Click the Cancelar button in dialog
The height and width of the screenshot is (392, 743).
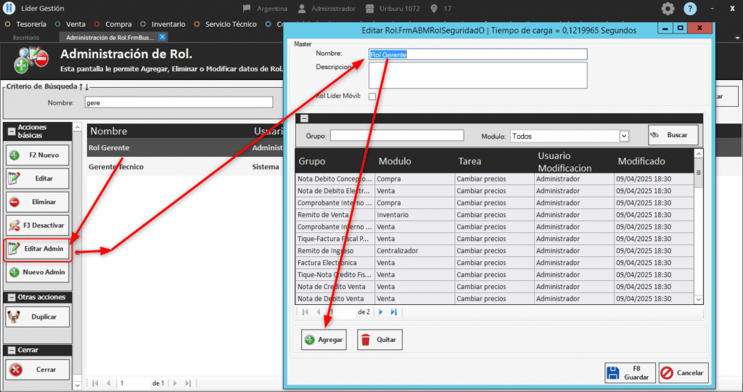click(x=682, y=373)
